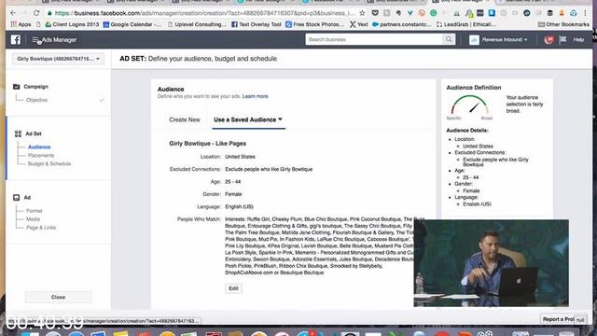Click the flag icon beside Help
The width and height of the screenshot is (597, 336).
(562, 39)
